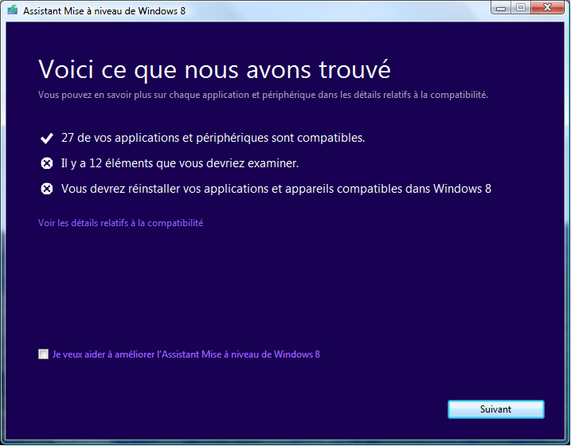Screen dimensions: 571x446
Task: Open the compatibility details link
Action: (120, 223)
